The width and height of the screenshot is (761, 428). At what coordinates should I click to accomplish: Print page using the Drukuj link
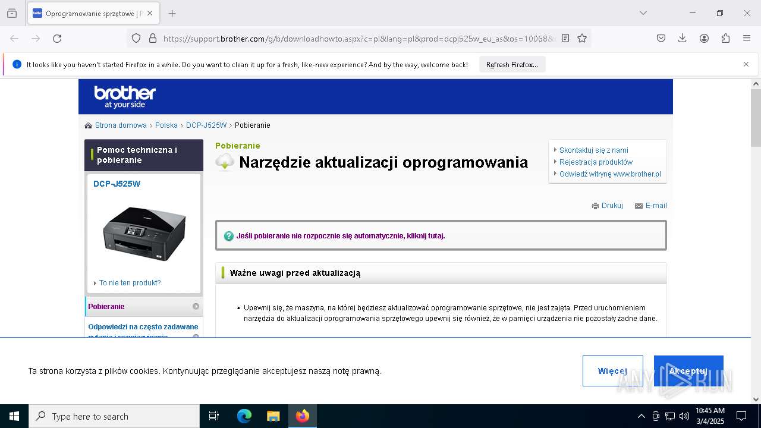tap(612, 206)
